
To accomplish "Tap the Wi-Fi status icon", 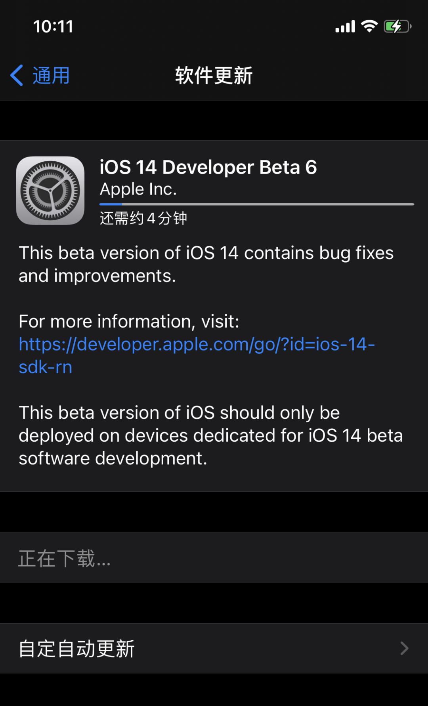I will [x=369, y=26].
